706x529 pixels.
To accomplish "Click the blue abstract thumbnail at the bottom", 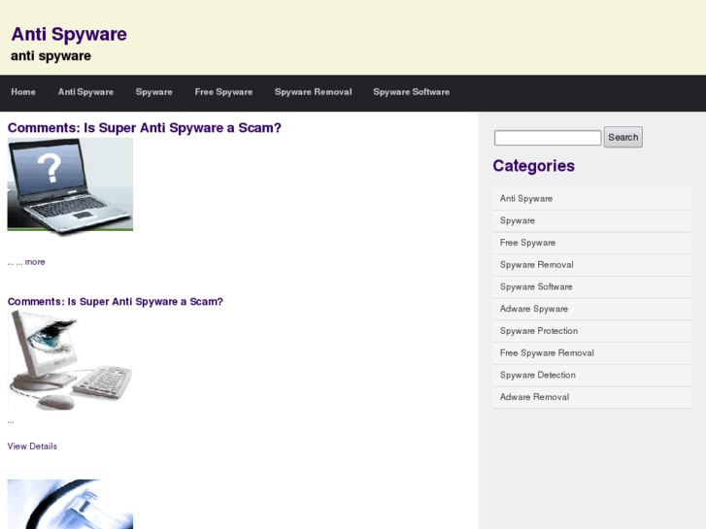I will click(70, 504).
